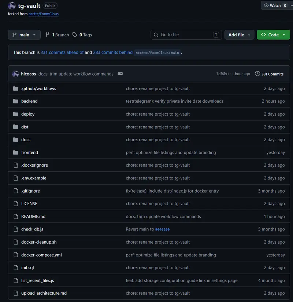The image size is (293, 302).
Task: Open the list_recent_files.js file
Action: point(38,280)
